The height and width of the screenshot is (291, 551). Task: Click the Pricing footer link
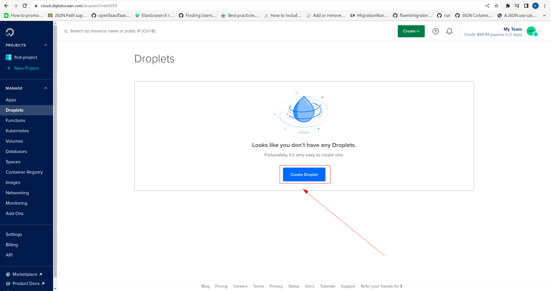[221, 286]
